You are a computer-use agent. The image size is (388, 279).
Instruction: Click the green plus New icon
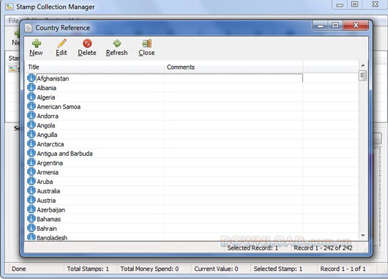[x=37, y=43]
